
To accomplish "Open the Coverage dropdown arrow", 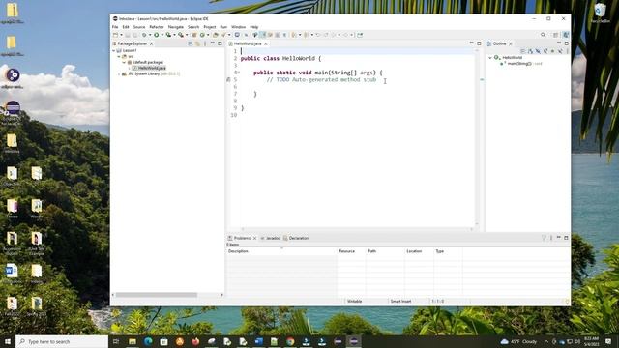I will click(174, 35).
